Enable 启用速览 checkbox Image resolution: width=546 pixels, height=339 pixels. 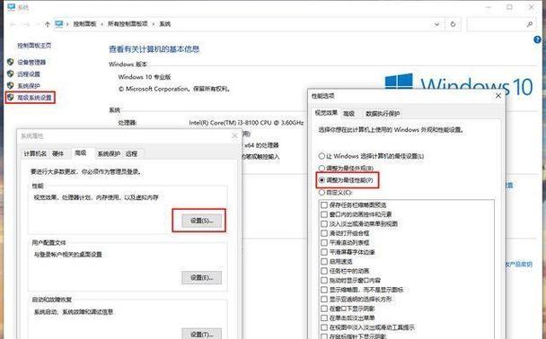pyautogui.click(x=324, y=261)
